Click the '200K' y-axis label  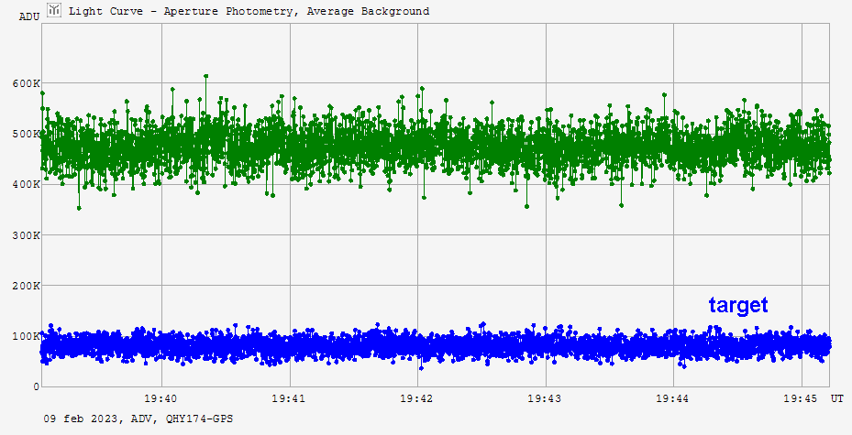click(26, 286)
